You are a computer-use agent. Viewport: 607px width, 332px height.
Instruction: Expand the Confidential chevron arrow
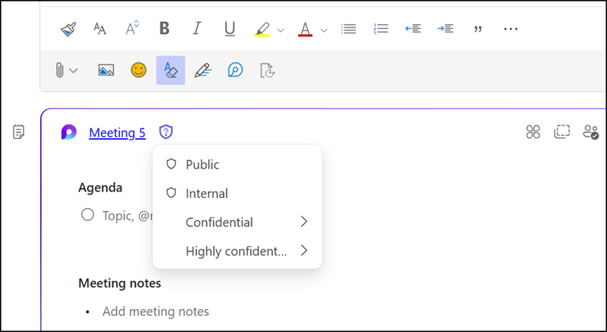click(304, 222)
